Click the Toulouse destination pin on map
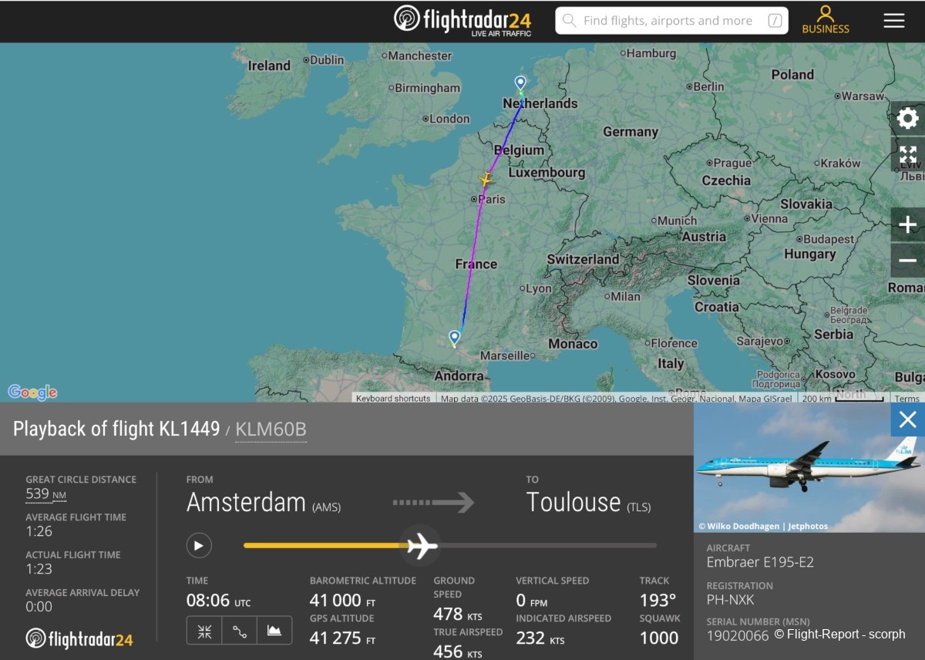 tap(455, 338)
